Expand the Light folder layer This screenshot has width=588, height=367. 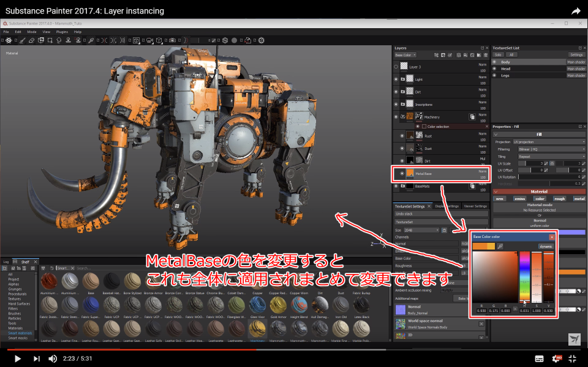click(403, 79)
